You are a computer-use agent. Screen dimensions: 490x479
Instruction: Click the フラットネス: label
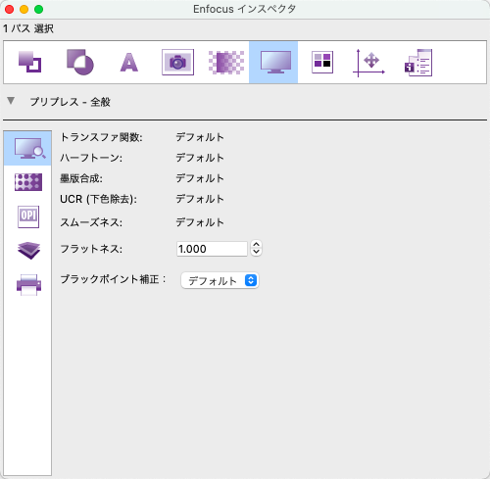pos(91,249)
